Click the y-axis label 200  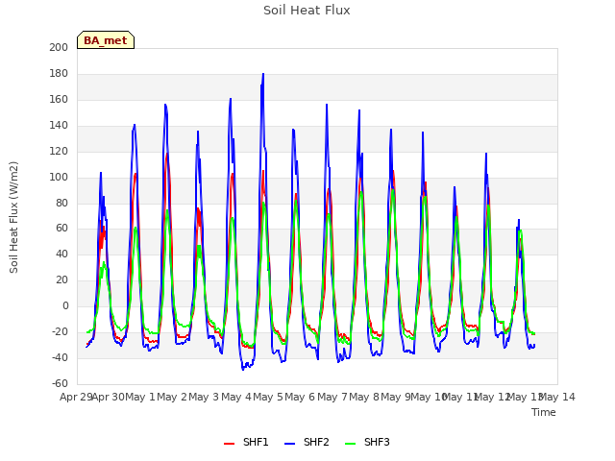59,47
